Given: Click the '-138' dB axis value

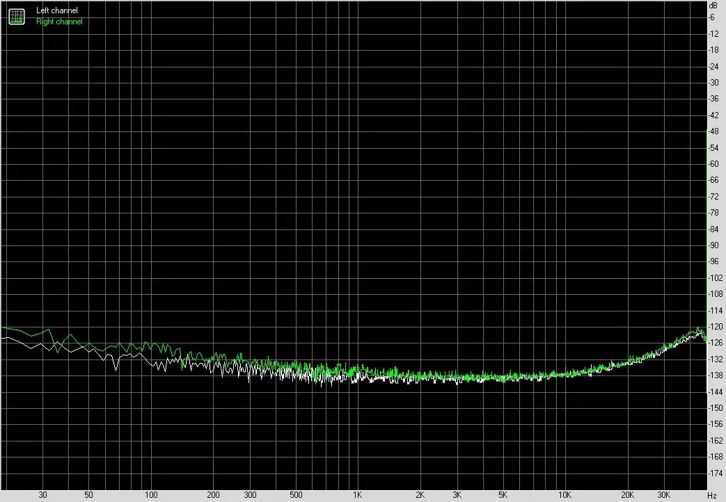Looking at the screenshot, I should pyautogui.click(x=716, y=375).
